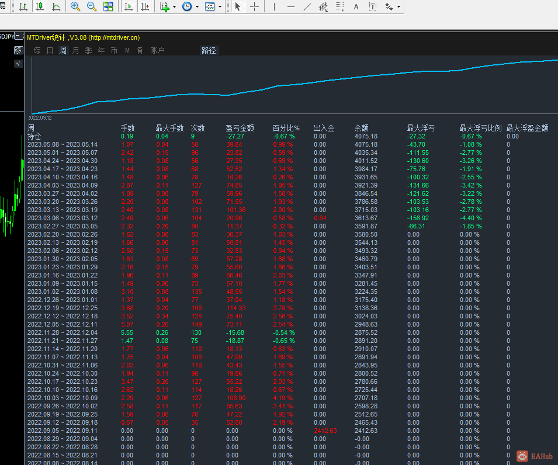This screenshot has width=558, height=465.
Task: Open the timeframe clock dropdown arrow
Action: point(197,7)
